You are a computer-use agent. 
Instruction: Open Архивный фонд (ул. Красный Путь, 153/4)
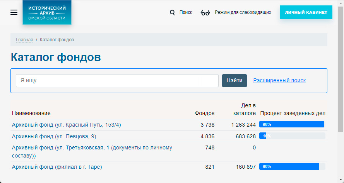pyautogui.click(x=67, y=125)
